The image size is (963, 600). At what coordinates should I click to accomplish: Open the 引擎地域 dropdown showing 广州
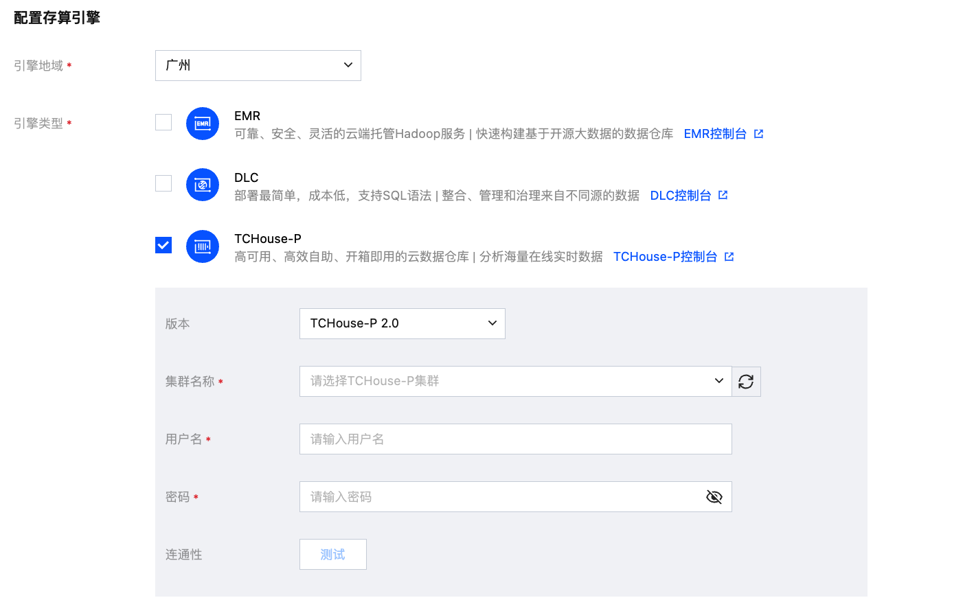pos(258,65)
